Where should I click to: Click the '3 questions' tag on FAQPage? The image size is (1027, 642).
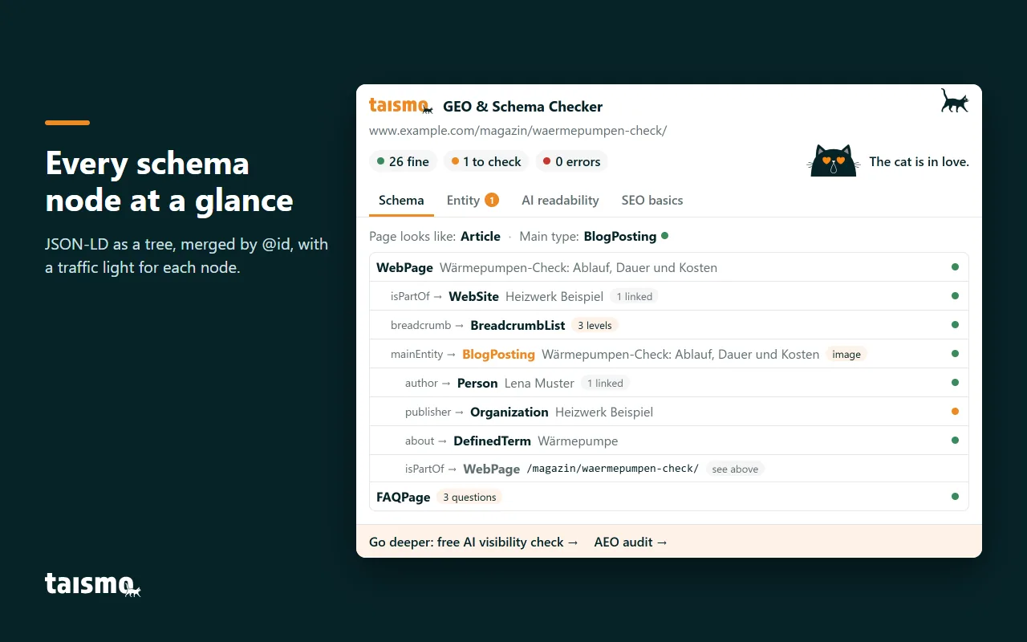click(x=469, y=497)
